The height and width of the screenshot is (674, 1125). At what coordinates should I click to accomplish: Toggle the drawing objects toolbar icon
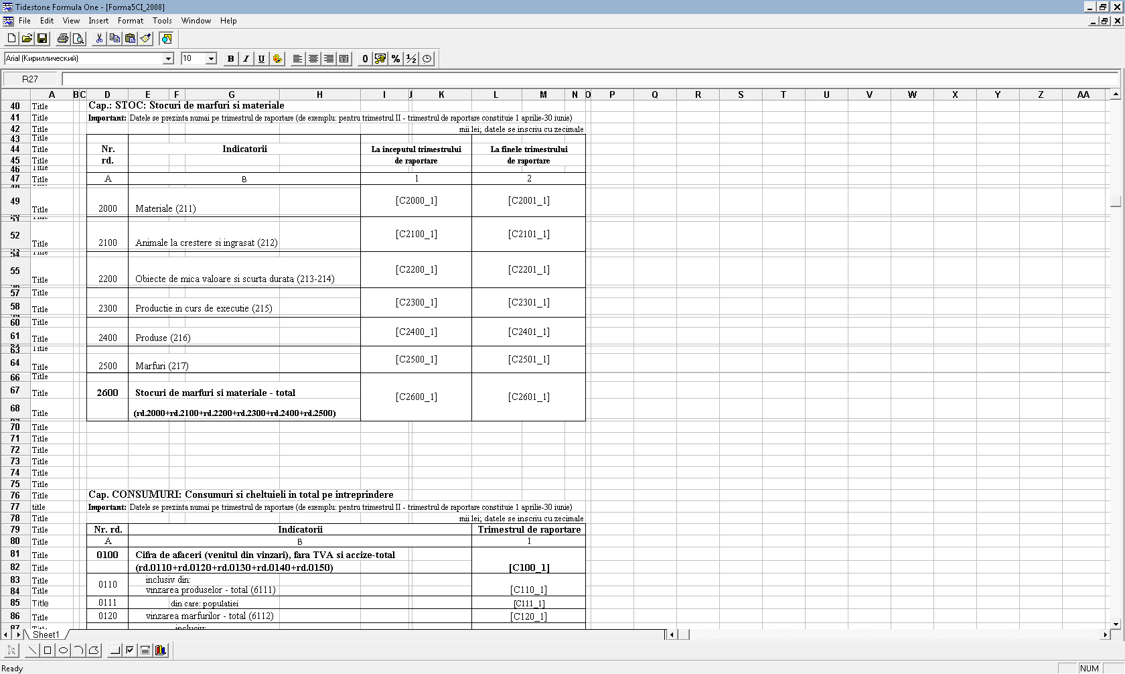click(x=167, y=38)
